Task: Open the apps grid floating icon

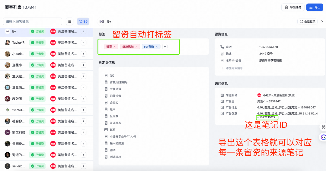Action: (323, 127)
